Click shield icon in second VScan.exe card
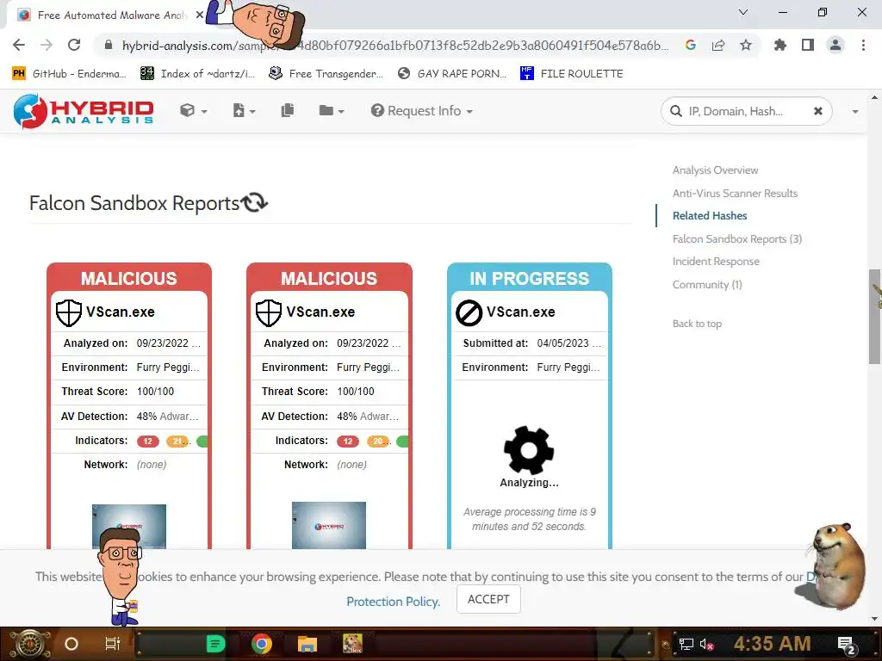Image resolution: width=882 pixels, height=661 pixels. 269,312
